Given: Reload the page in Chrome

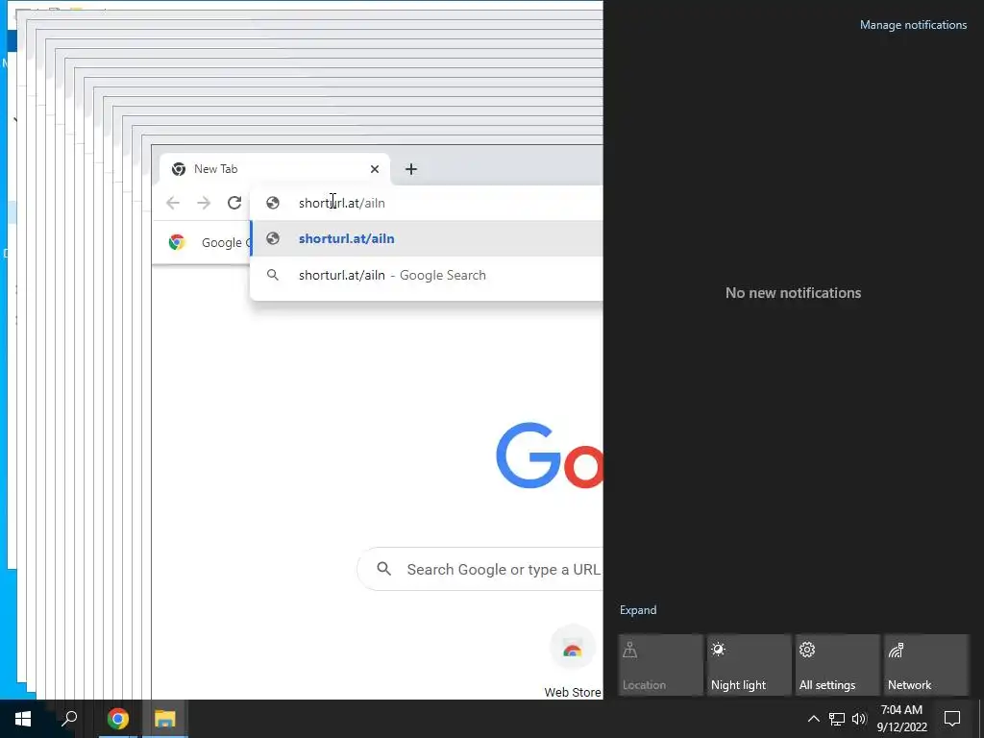Looking at the screenshot, I should (x=234, y=203).
